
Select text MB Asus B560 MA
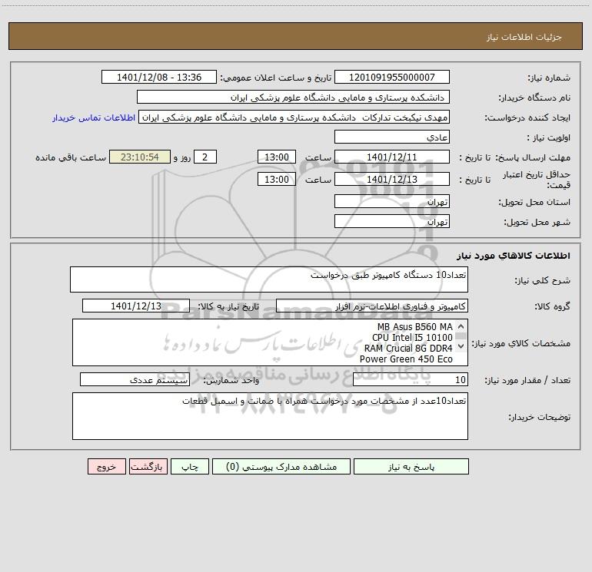414,326
